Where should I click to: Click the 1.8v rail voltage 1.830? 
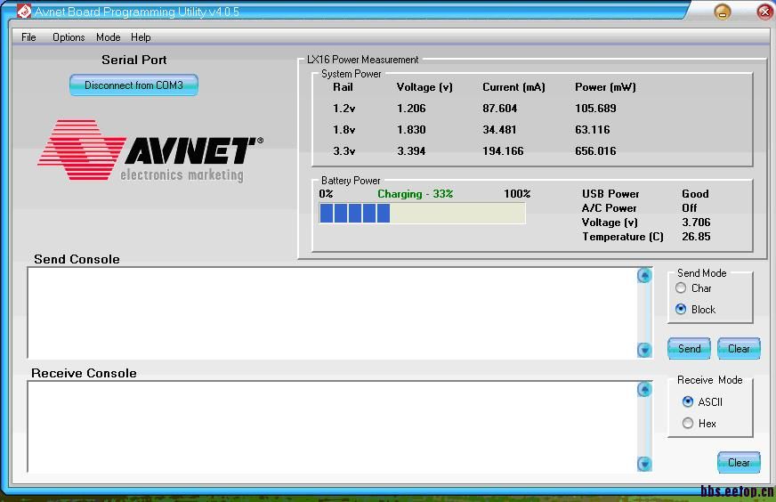click(411, 129)
